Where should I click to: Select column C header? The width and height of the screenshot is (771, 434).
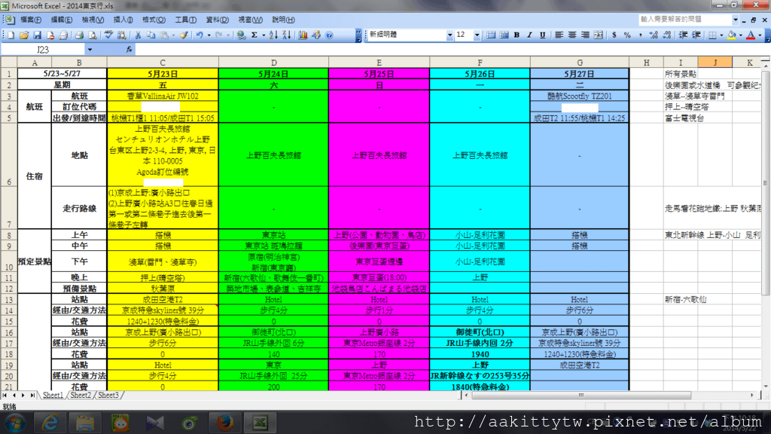(x=163, y=63)
